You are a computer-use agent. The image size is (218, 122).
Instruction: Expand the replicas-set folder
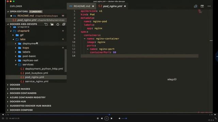pos(16,60)
